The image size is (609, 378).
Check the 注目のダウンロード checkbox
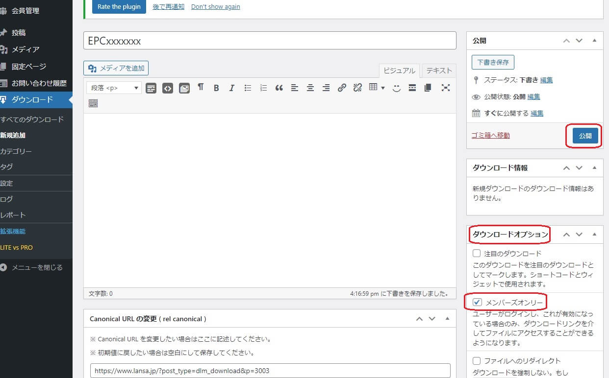tap(477, 254)
